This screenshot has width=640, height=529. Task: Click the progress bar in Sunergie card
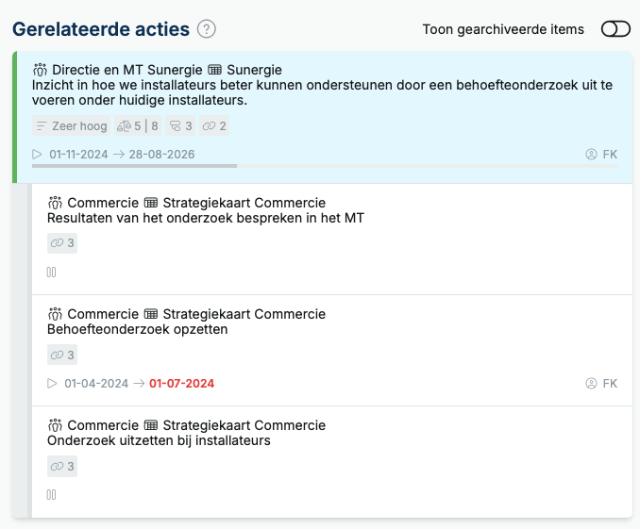pos(325,166)
